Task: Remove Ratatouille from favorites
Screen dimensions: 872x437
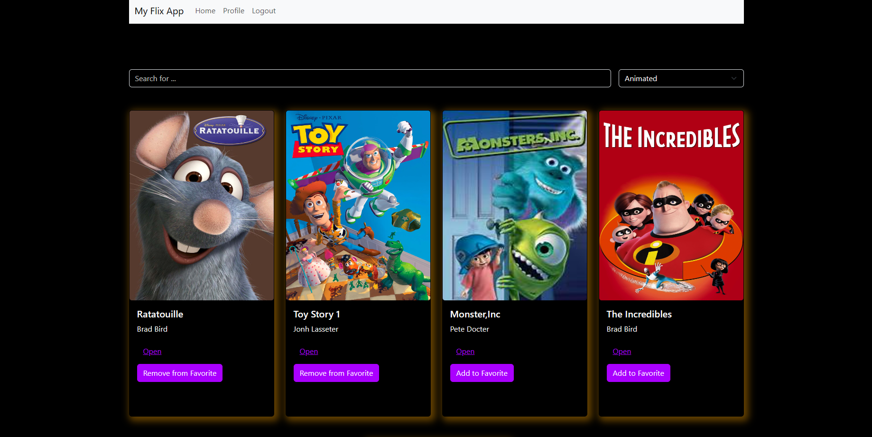Action: pos(179,373)
